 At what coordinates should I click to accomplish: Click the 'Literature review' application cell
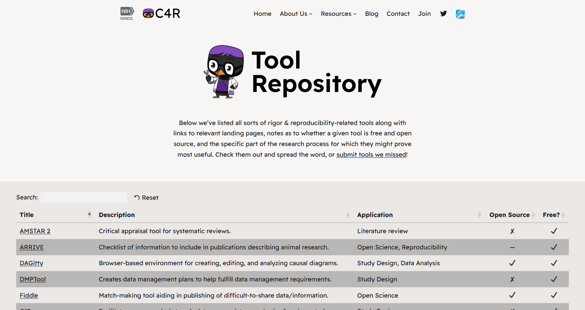click(383, 231)
